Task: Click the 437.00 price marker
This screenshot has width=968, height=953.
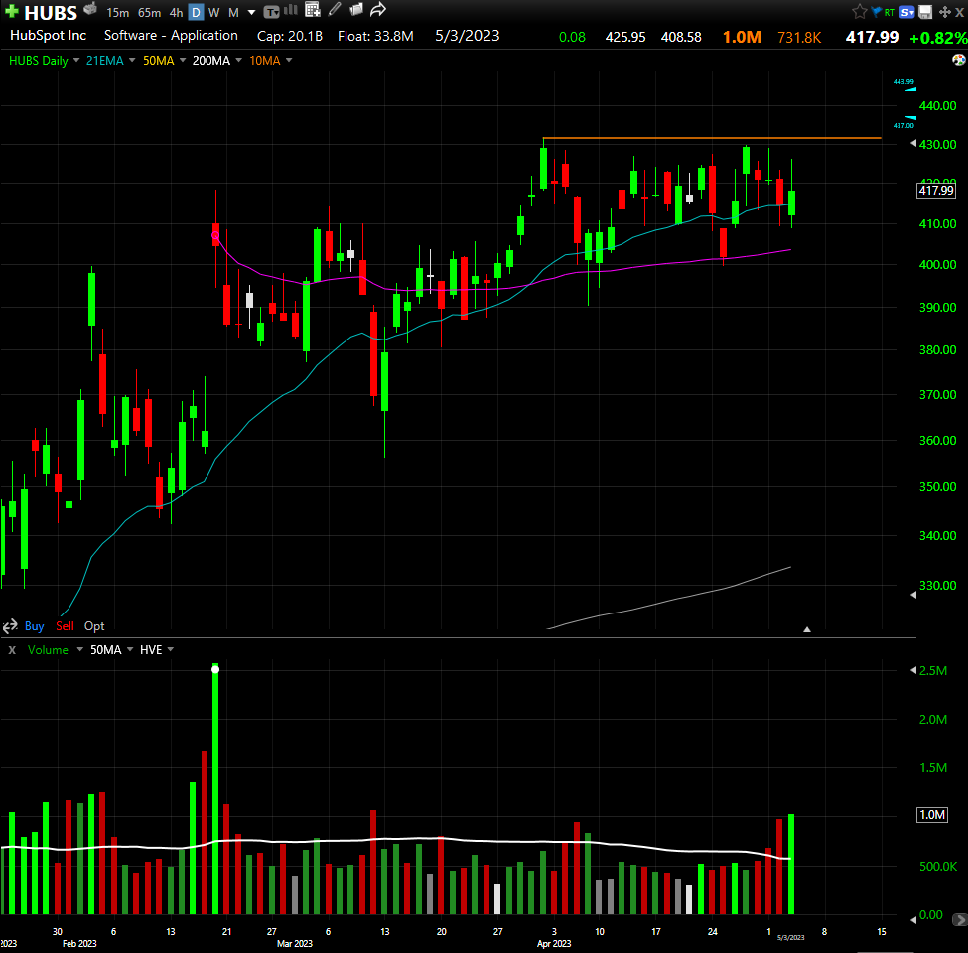Action: tap(903, 125)
